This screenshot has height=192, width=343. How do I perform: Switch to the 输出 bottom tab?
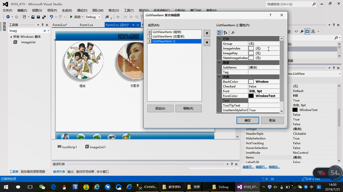coord(71,171)
